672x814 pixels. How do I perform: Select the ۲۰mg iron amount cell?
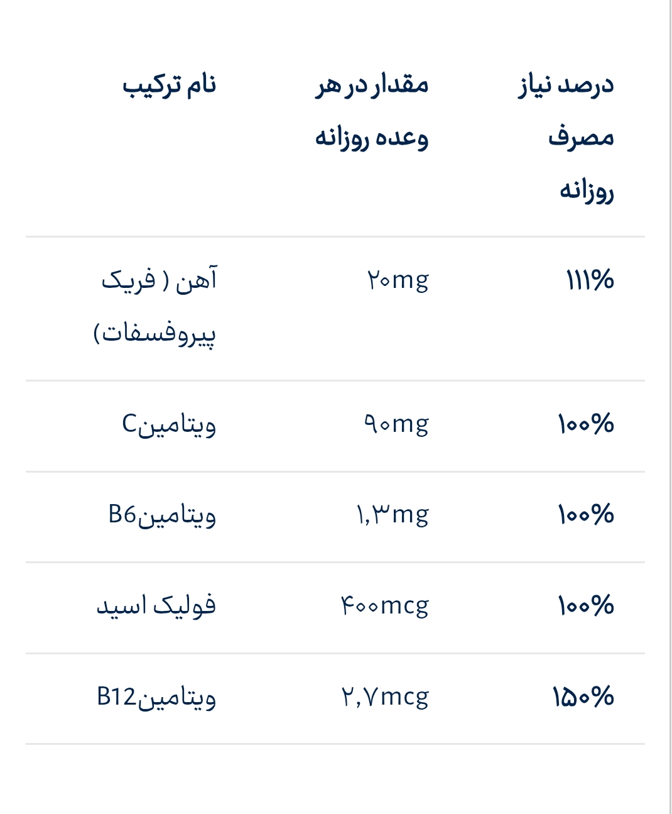coord(398,280)
